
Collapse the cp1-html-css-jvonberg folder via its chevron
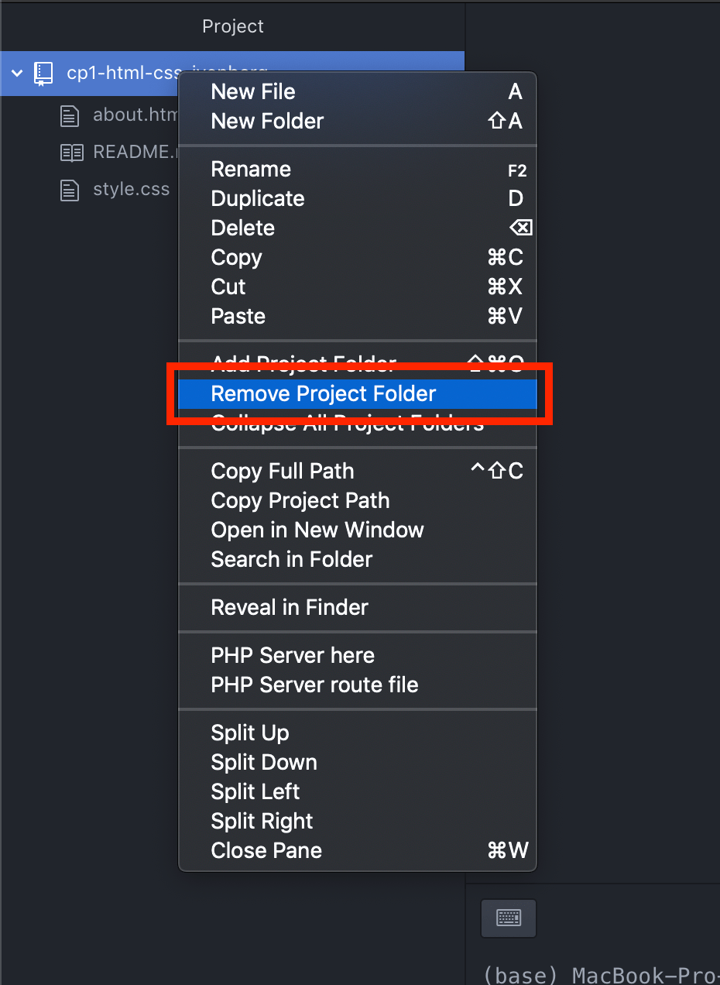pos(17,74)
